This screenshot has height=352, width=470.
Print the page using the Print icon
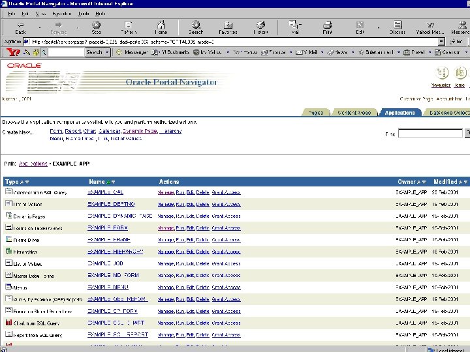(x=327, y=27)
